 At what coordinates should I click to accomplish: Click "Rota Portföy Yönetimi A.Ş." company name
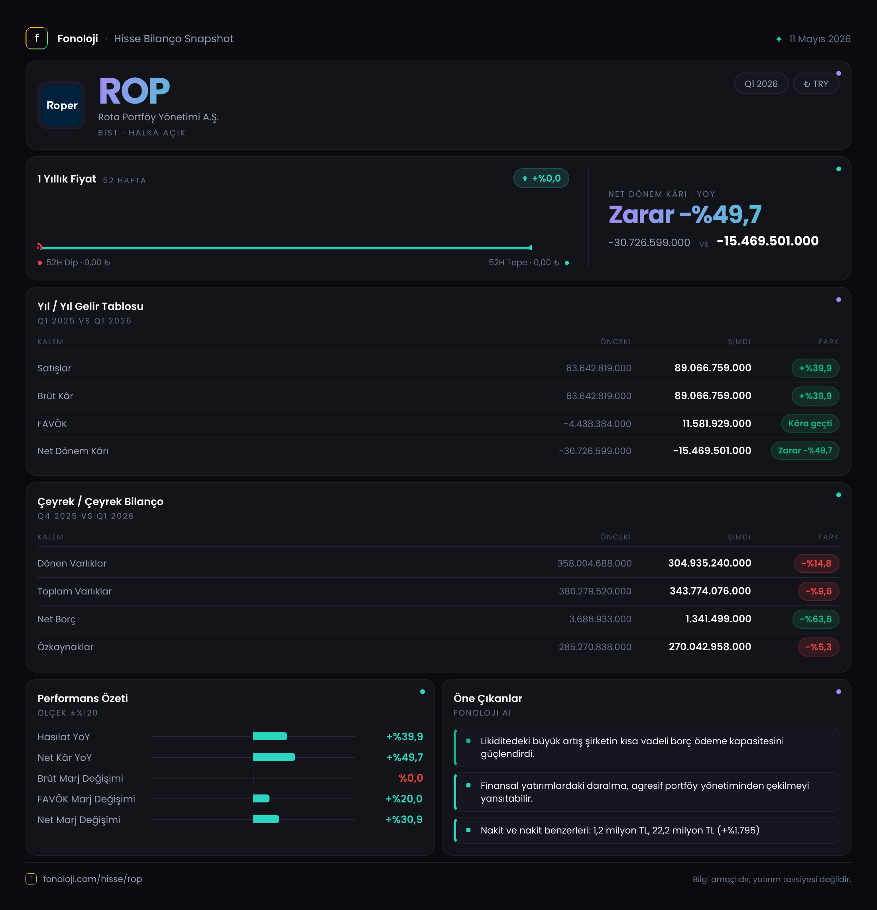coord(158,117)
